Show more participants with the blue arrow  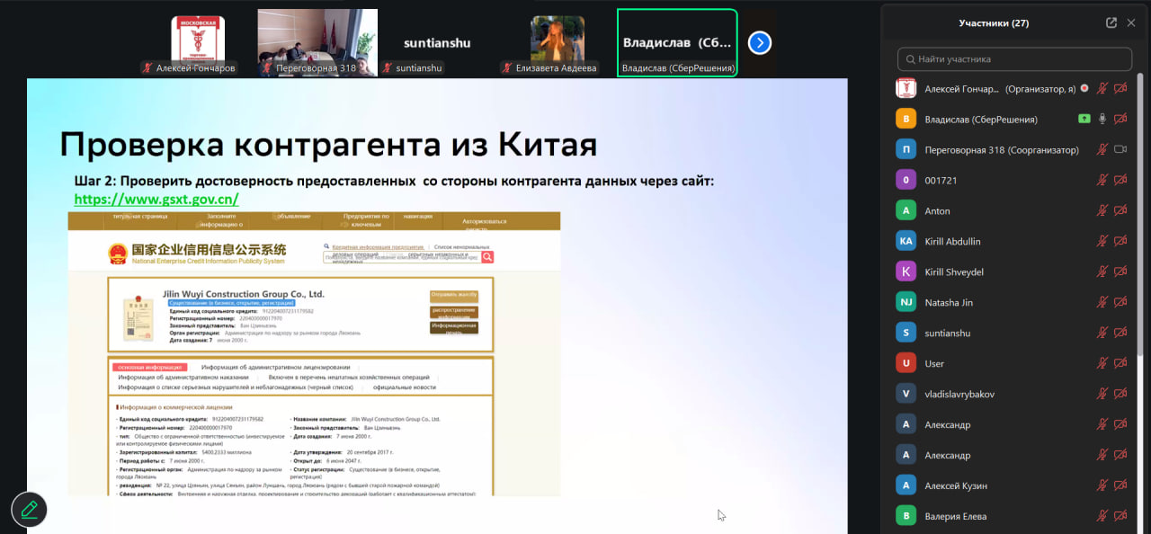point(759,42)
